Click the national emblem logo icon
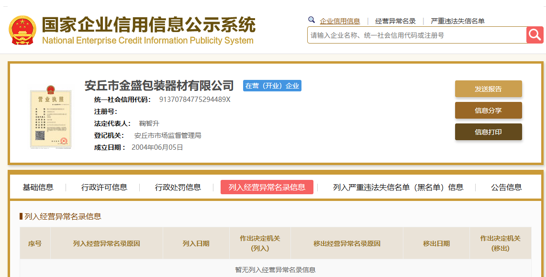 click(x=22, y=30)
